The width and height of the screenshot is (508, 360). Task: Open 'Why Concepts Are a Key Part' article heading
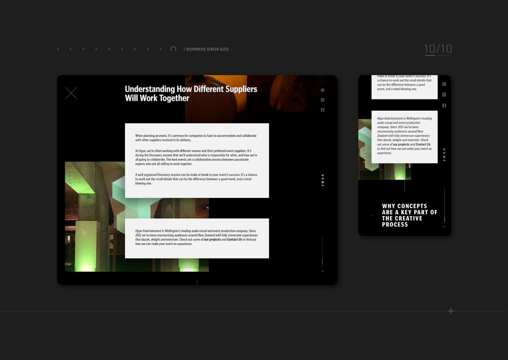click(x=409, y=215)
